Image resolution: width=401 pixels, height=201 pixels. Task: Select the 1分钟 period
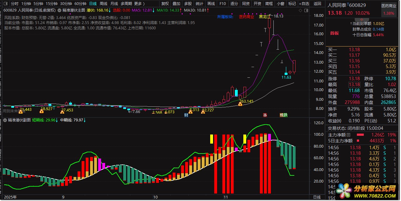tap(26, 4)
